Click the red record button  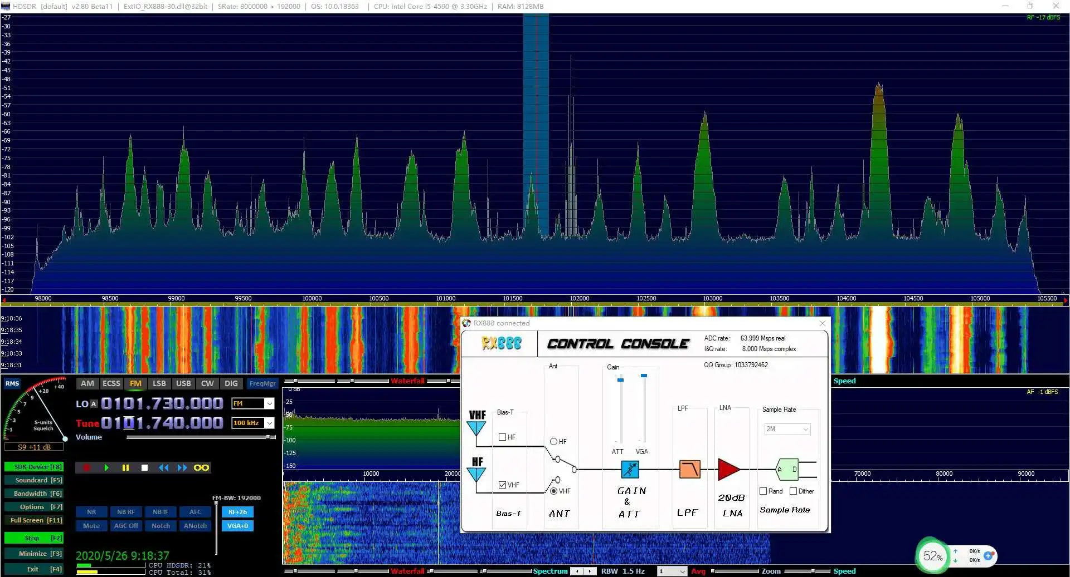tap(86, 468)
